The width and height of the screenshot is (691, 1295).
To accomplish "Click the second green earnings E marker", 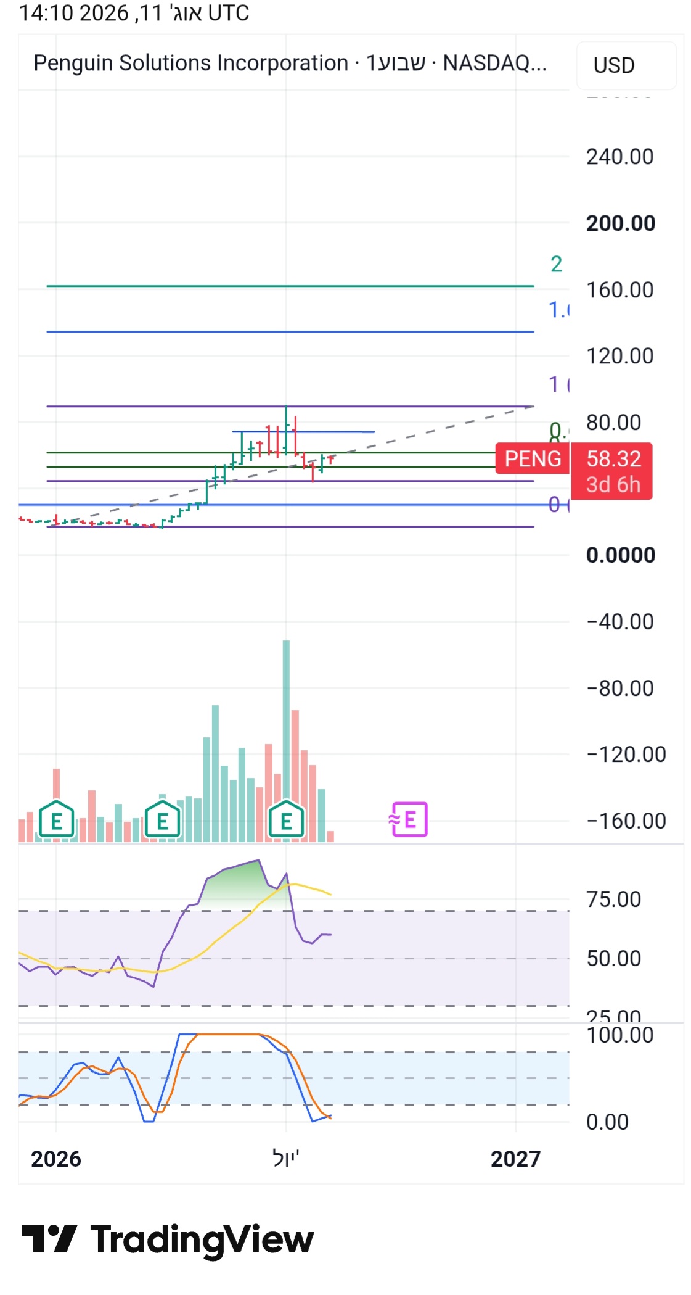I will (x=163, y=820).
